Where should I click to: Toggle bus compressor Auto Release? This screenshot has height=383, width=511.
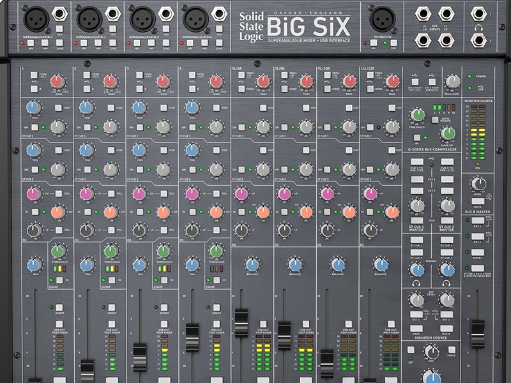[435, 120]
